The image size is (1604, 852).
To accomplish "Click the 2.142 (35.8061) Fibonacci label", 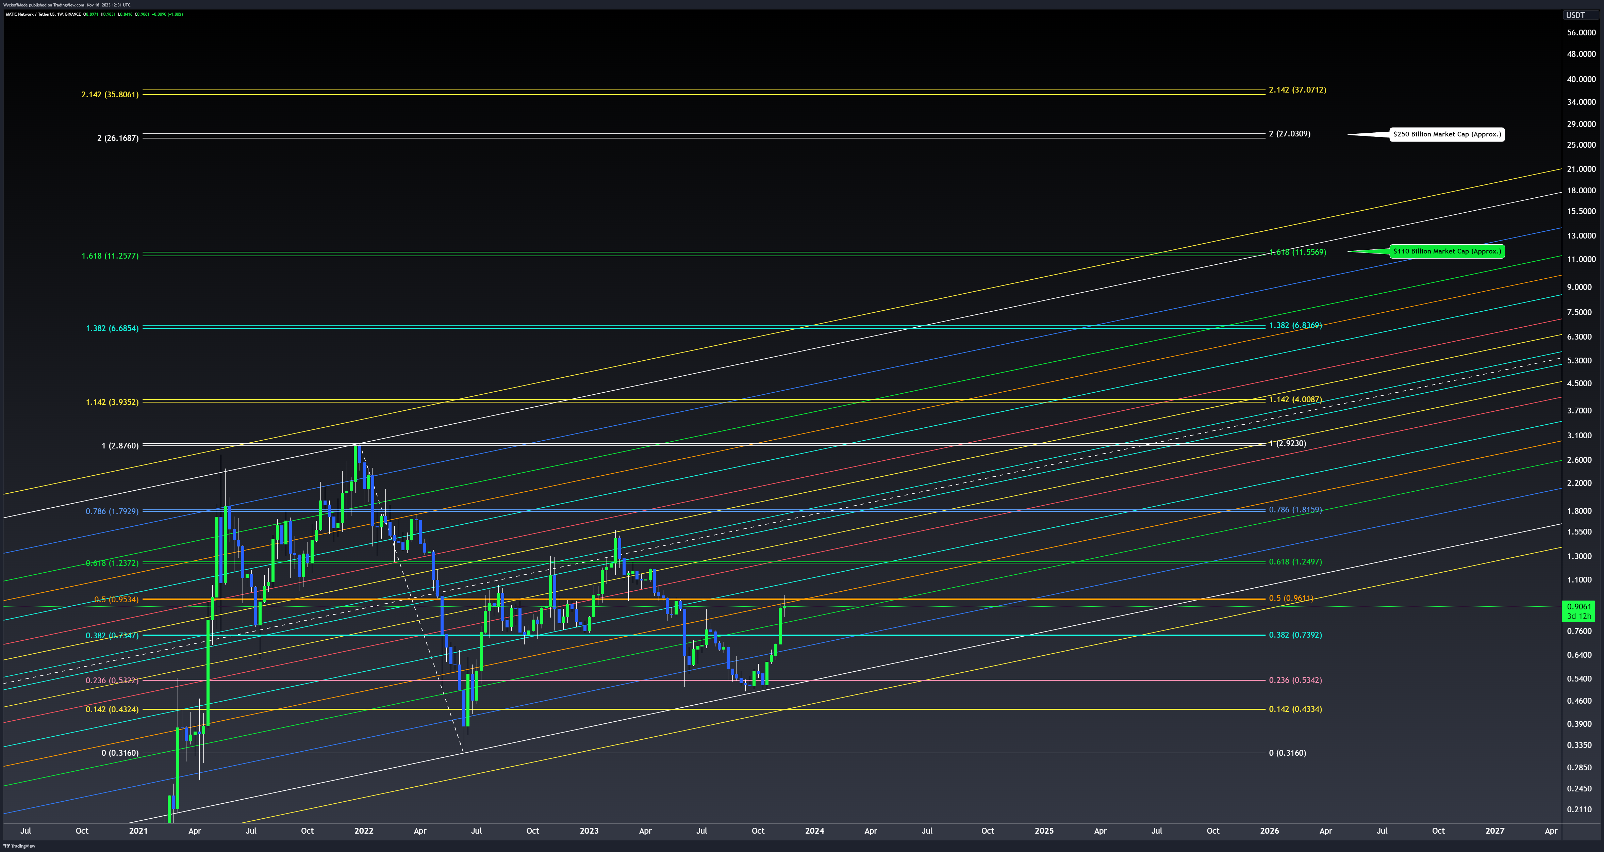I will tap(110, 95).
